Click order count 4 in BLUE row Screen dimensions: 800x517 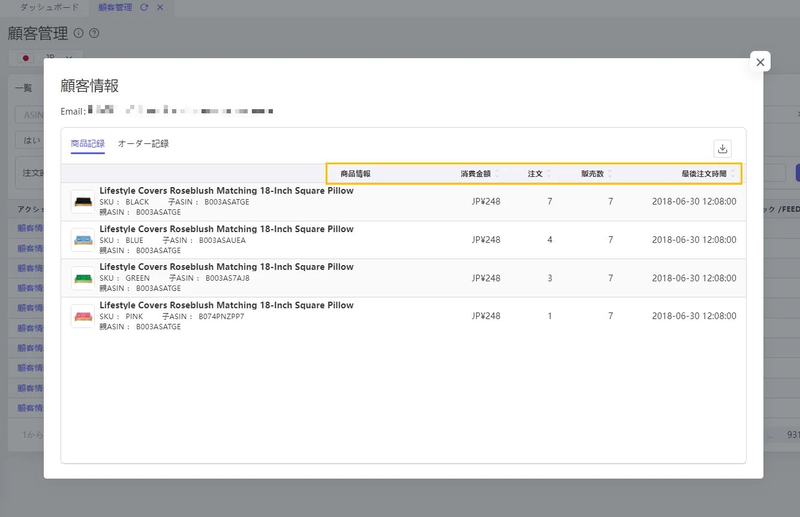tap(550, 240)
